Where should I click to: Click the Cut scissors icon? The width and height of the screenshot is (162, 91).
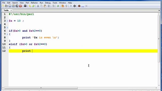point(38,6)
